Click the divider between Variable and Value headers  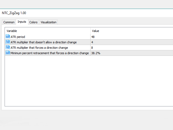coord(90,31)
